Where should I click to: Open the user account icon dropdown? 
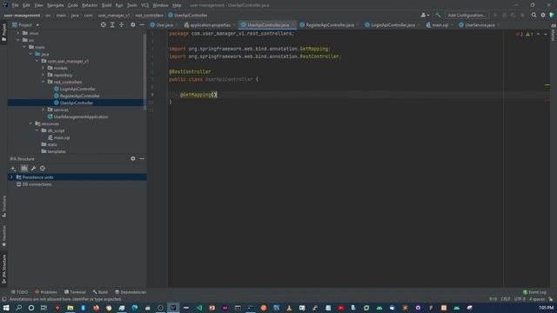425,16
